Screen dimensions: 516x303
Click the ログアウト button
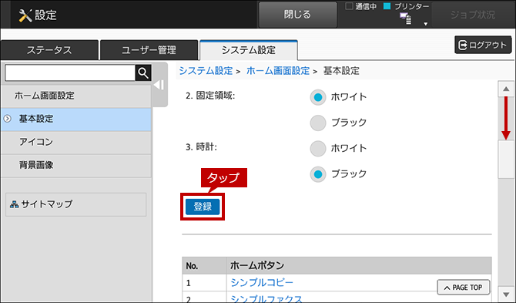coord(483,45)
